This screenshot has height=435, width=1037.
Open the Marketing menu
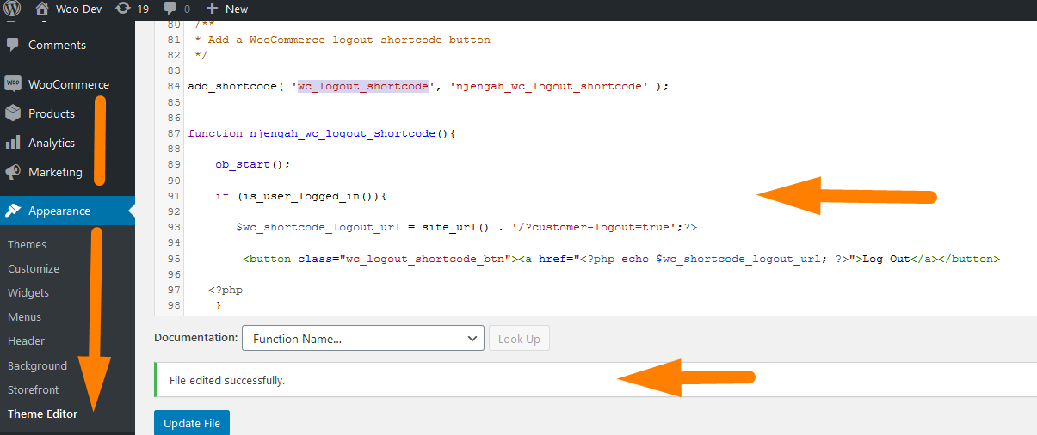click(x=55, y=172)
